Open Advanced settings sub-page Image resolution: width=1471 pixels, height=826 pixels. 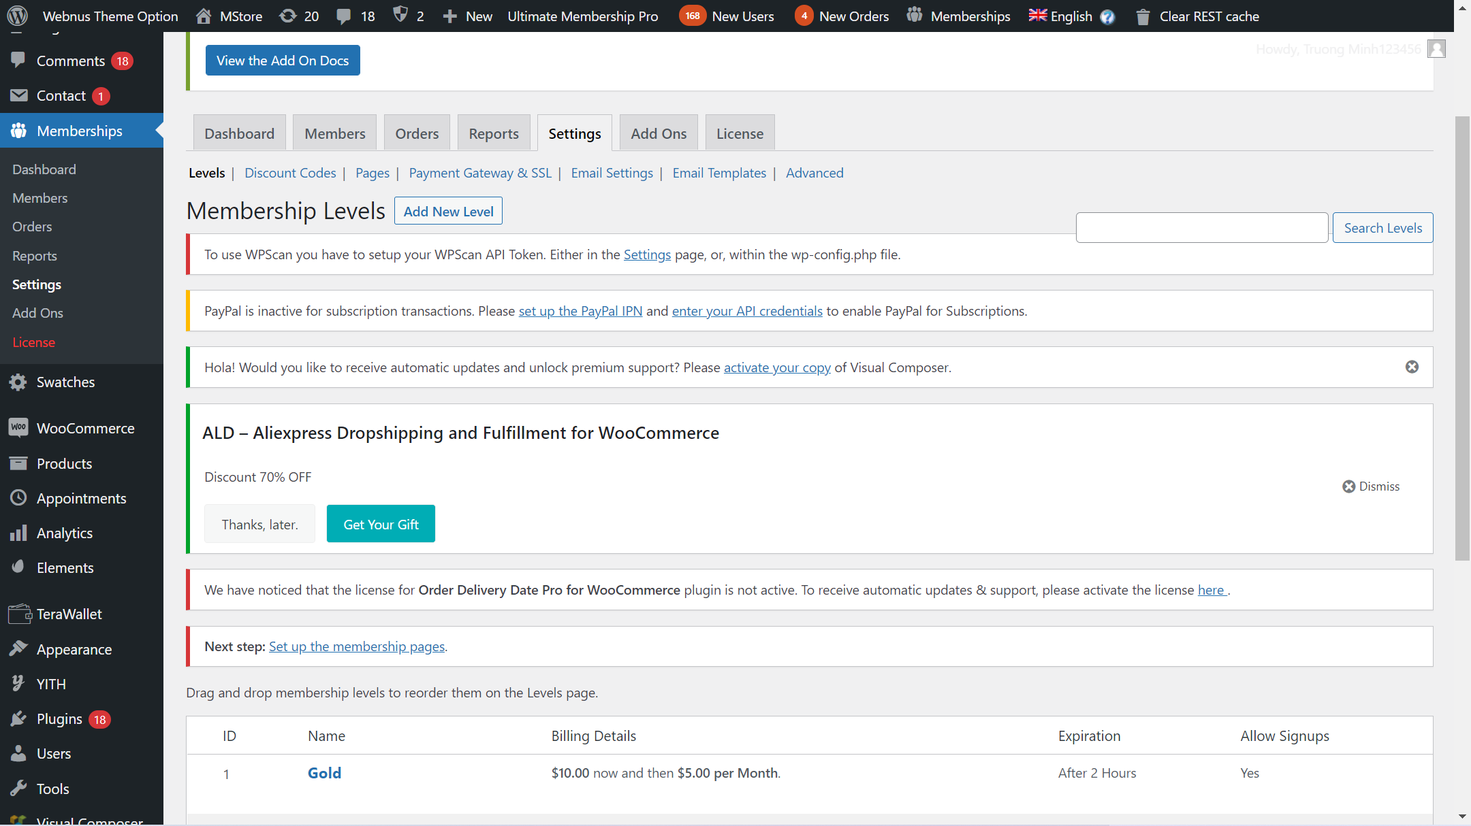[x=814, y=173]
